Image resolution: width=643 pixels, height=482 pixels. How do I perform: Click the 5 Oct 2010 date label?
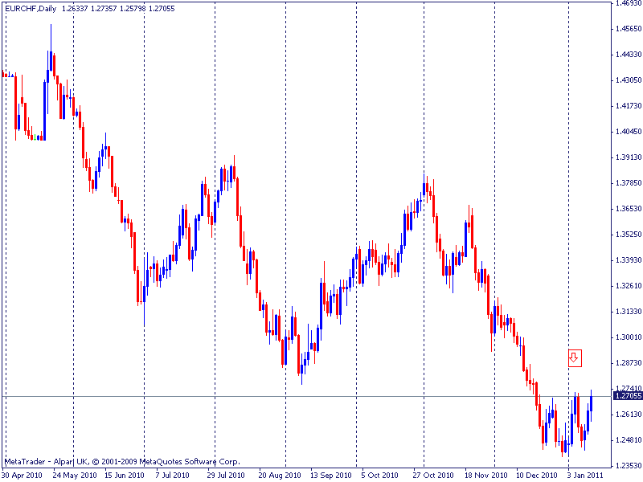tap(380, 475)
